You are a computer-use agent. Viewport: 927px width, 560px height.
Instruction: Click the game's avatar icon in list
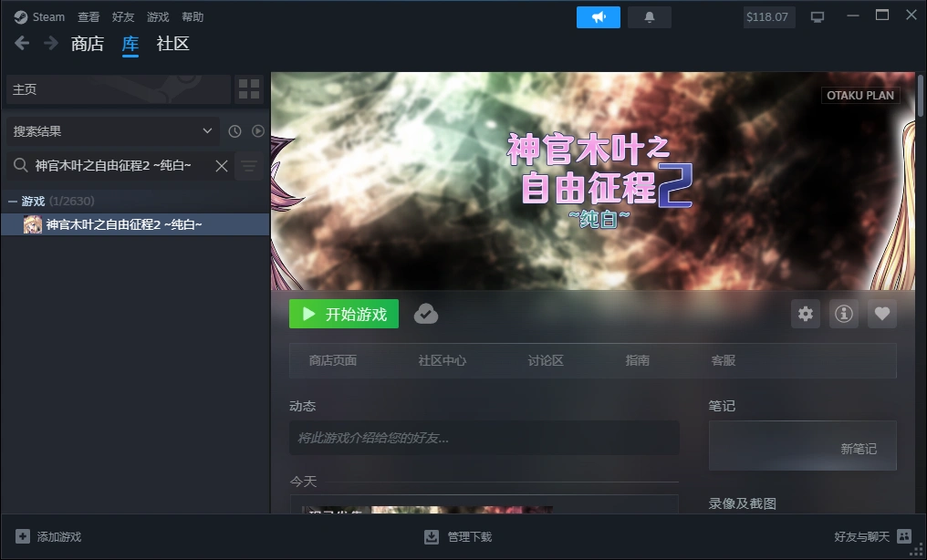33,224
